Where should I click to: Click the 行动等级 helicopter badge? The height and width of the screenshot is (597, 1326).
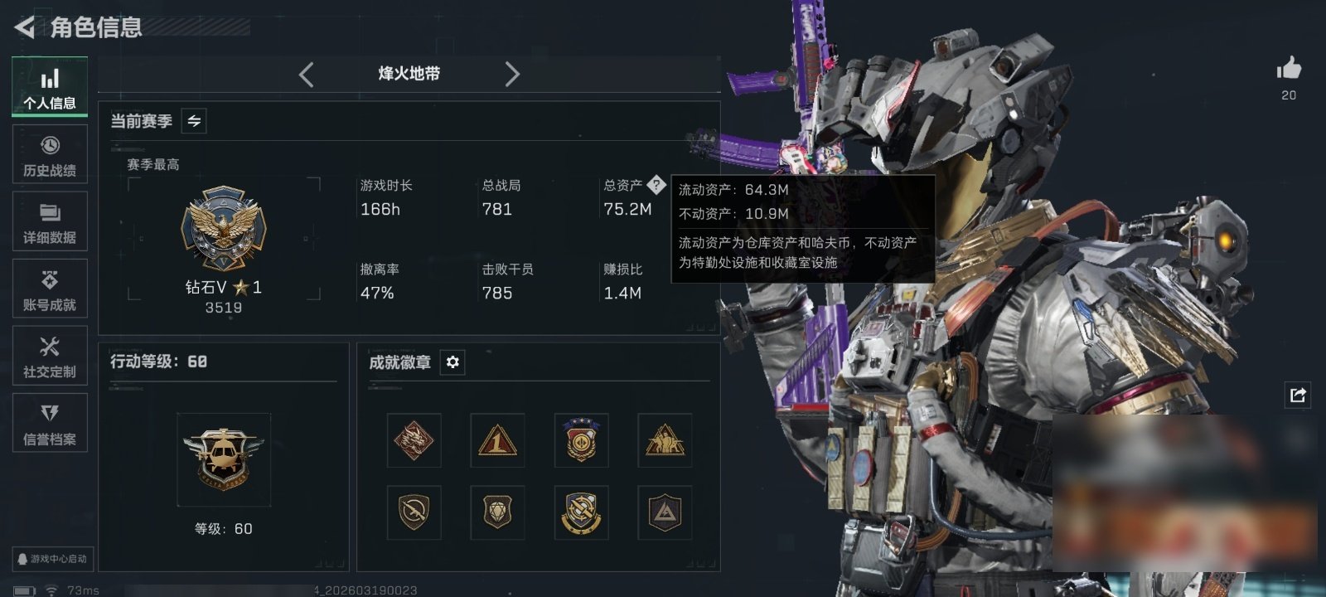(223, 459)
